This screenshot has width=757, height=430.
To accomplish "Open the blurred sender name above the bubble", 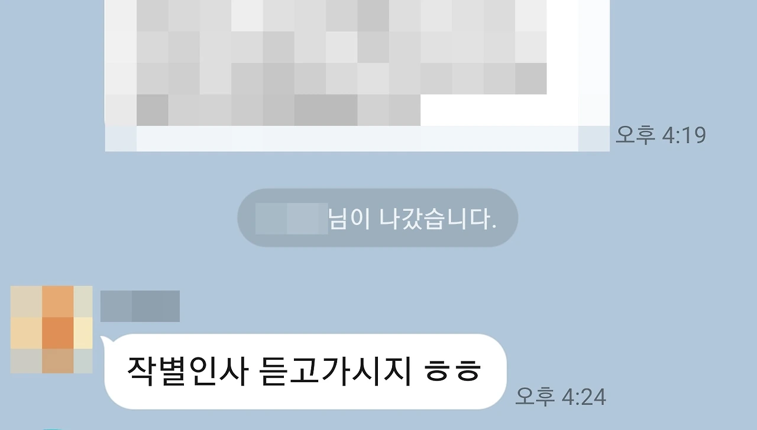I will [140, 306].
